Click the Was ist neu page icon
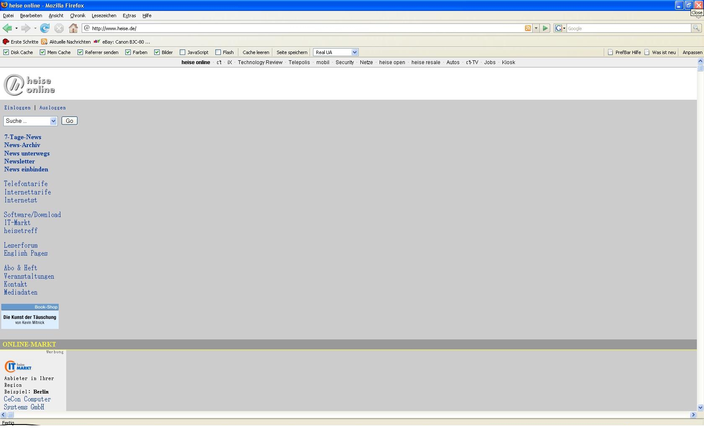 click(647, 52)
